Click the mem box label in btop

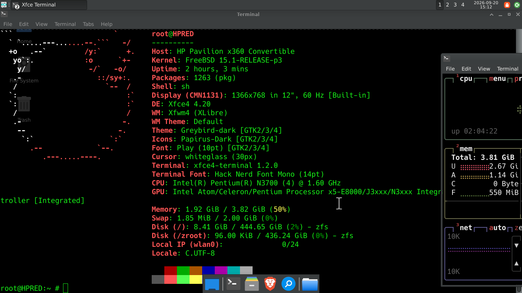pyautogui.click(x=466, y=149)
